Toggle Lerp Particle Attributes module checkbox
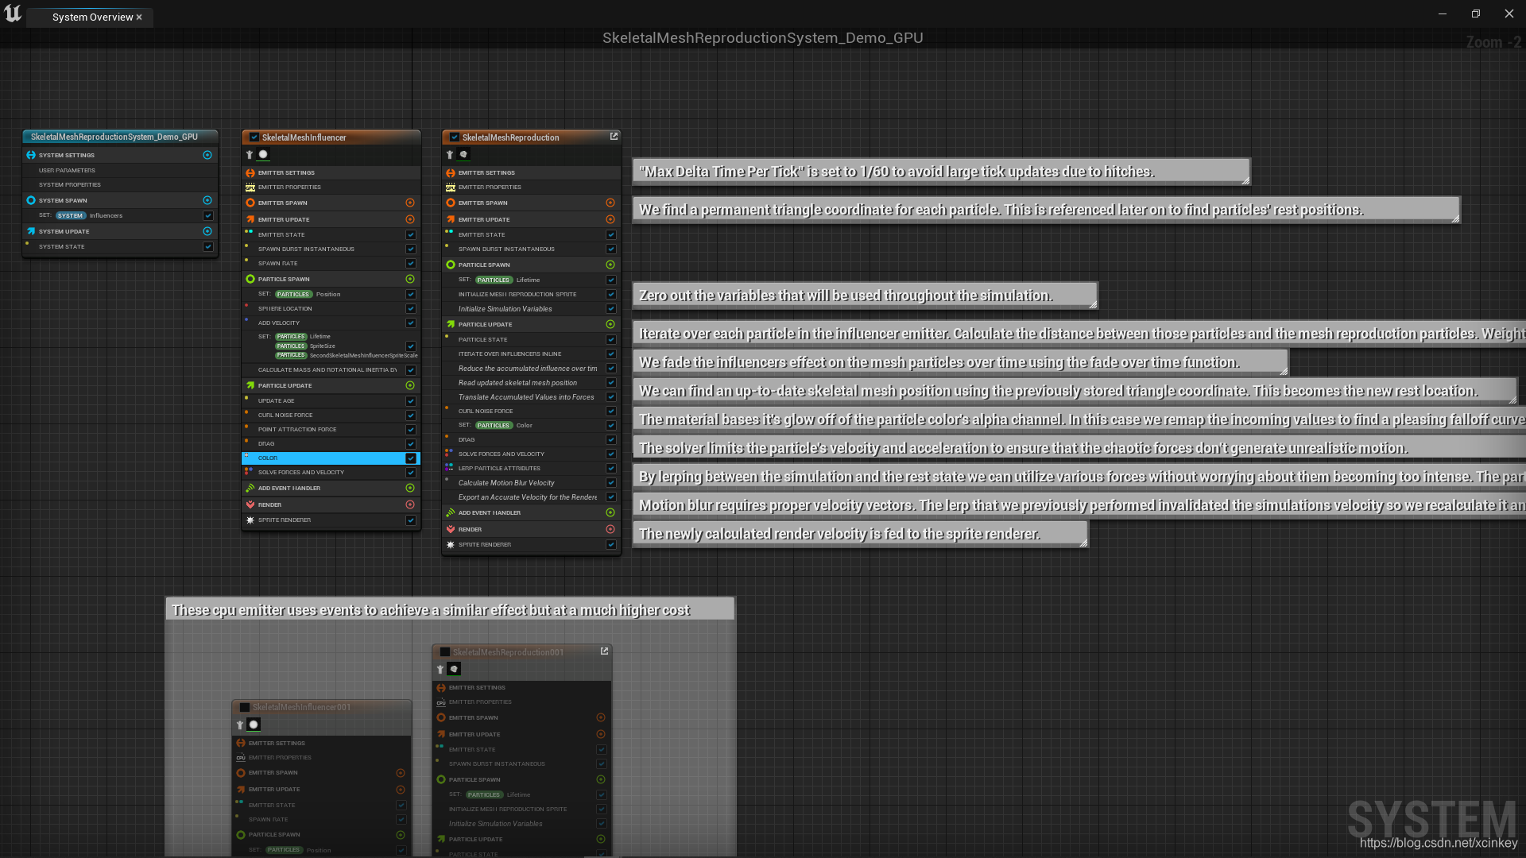This screenshot has width=1526, height=858. click(611, 468)
